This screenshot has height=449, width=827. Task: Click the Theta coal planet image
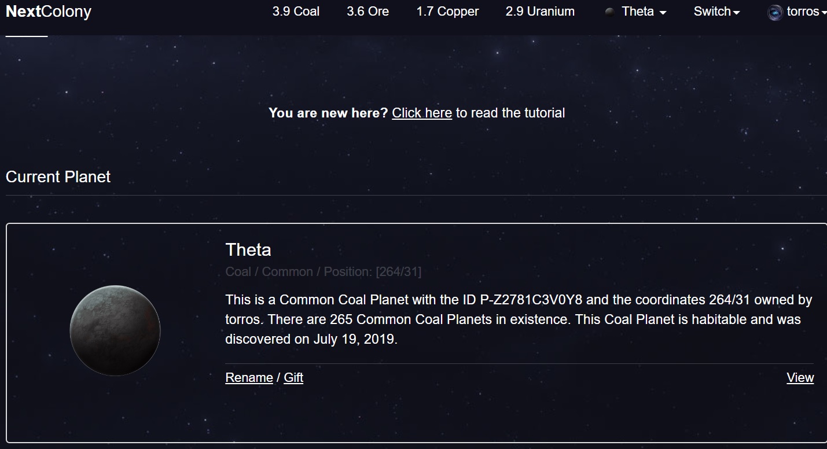(x=115, y=330)
